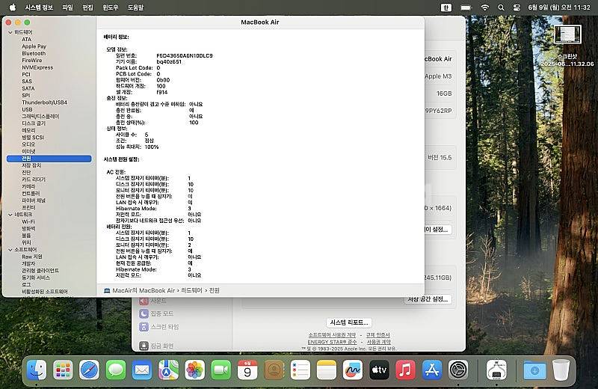Open the 도움말 menu
Screen dimensions: 598x389
click(135, 7)
